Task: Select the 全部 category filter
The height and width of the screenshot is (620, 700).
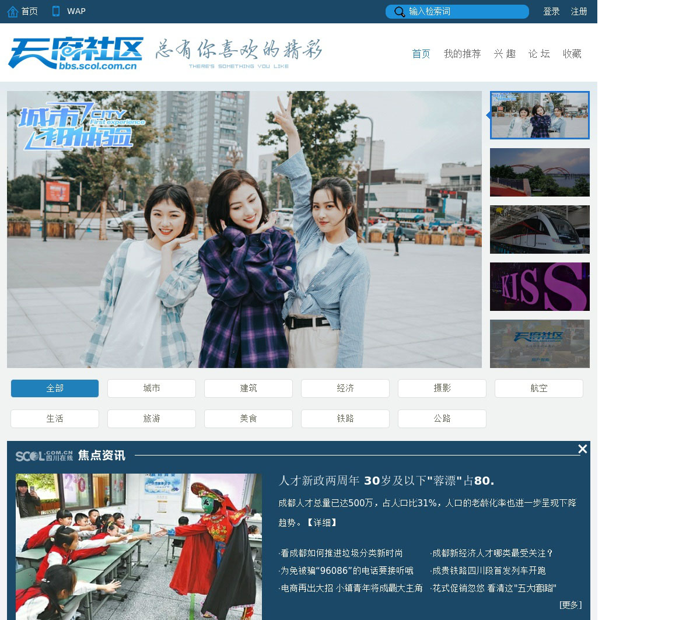Action: click(x=55, y=388)
